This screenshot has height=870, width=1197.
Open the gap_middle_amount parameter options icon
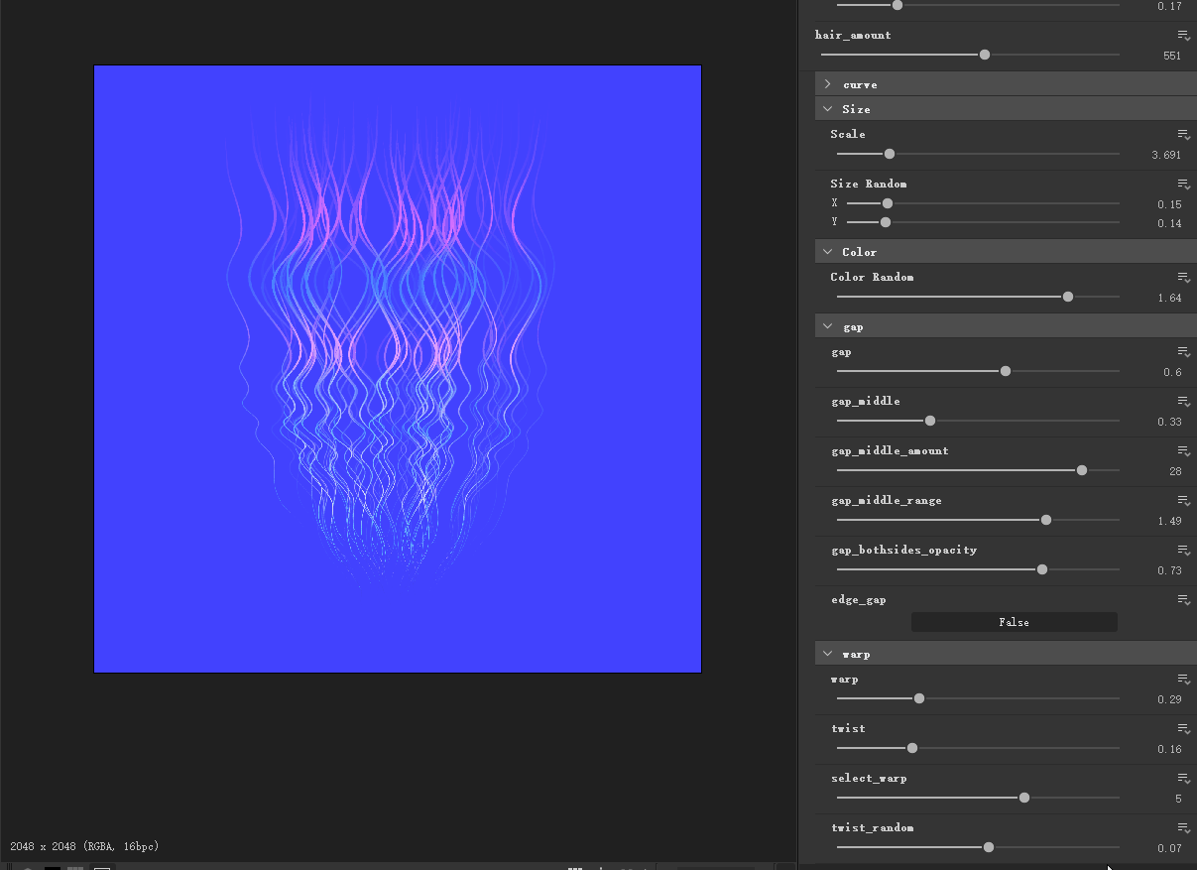[x=1184, y=451]
